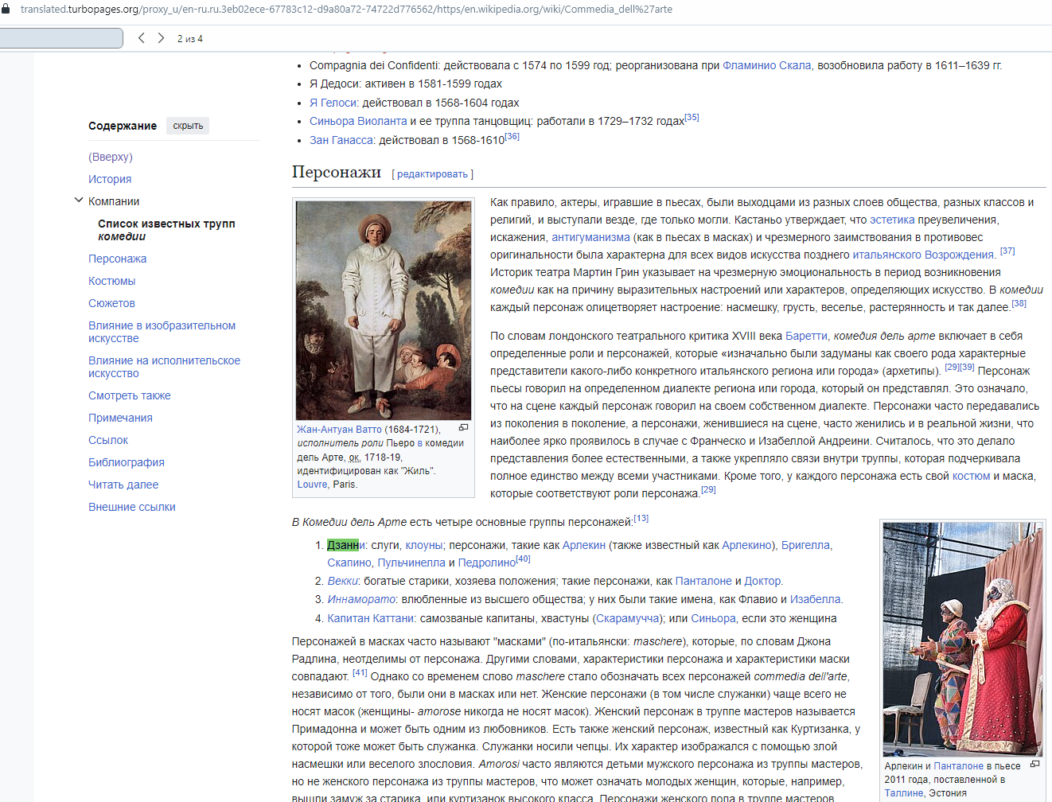Viewport: 1052px width, 802px height.
Task: Follow the Бригелла link
Action: point(805,545)
